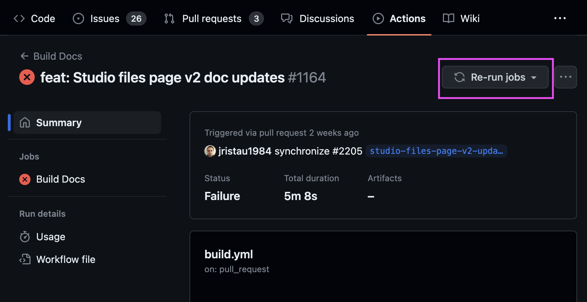Screen dimensions: 587x302
Task: Open the Discussions tab
Action: 326,18
